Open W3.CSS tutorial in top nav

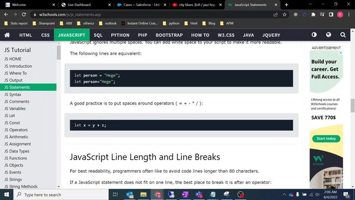226,35
